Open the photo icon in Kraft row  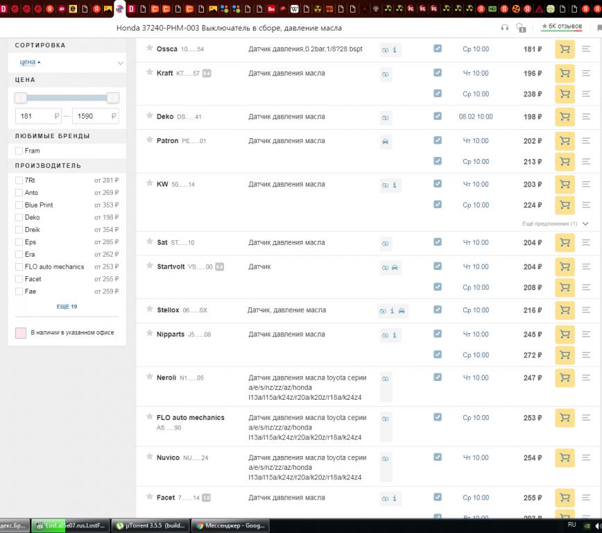tap(385, 74)
